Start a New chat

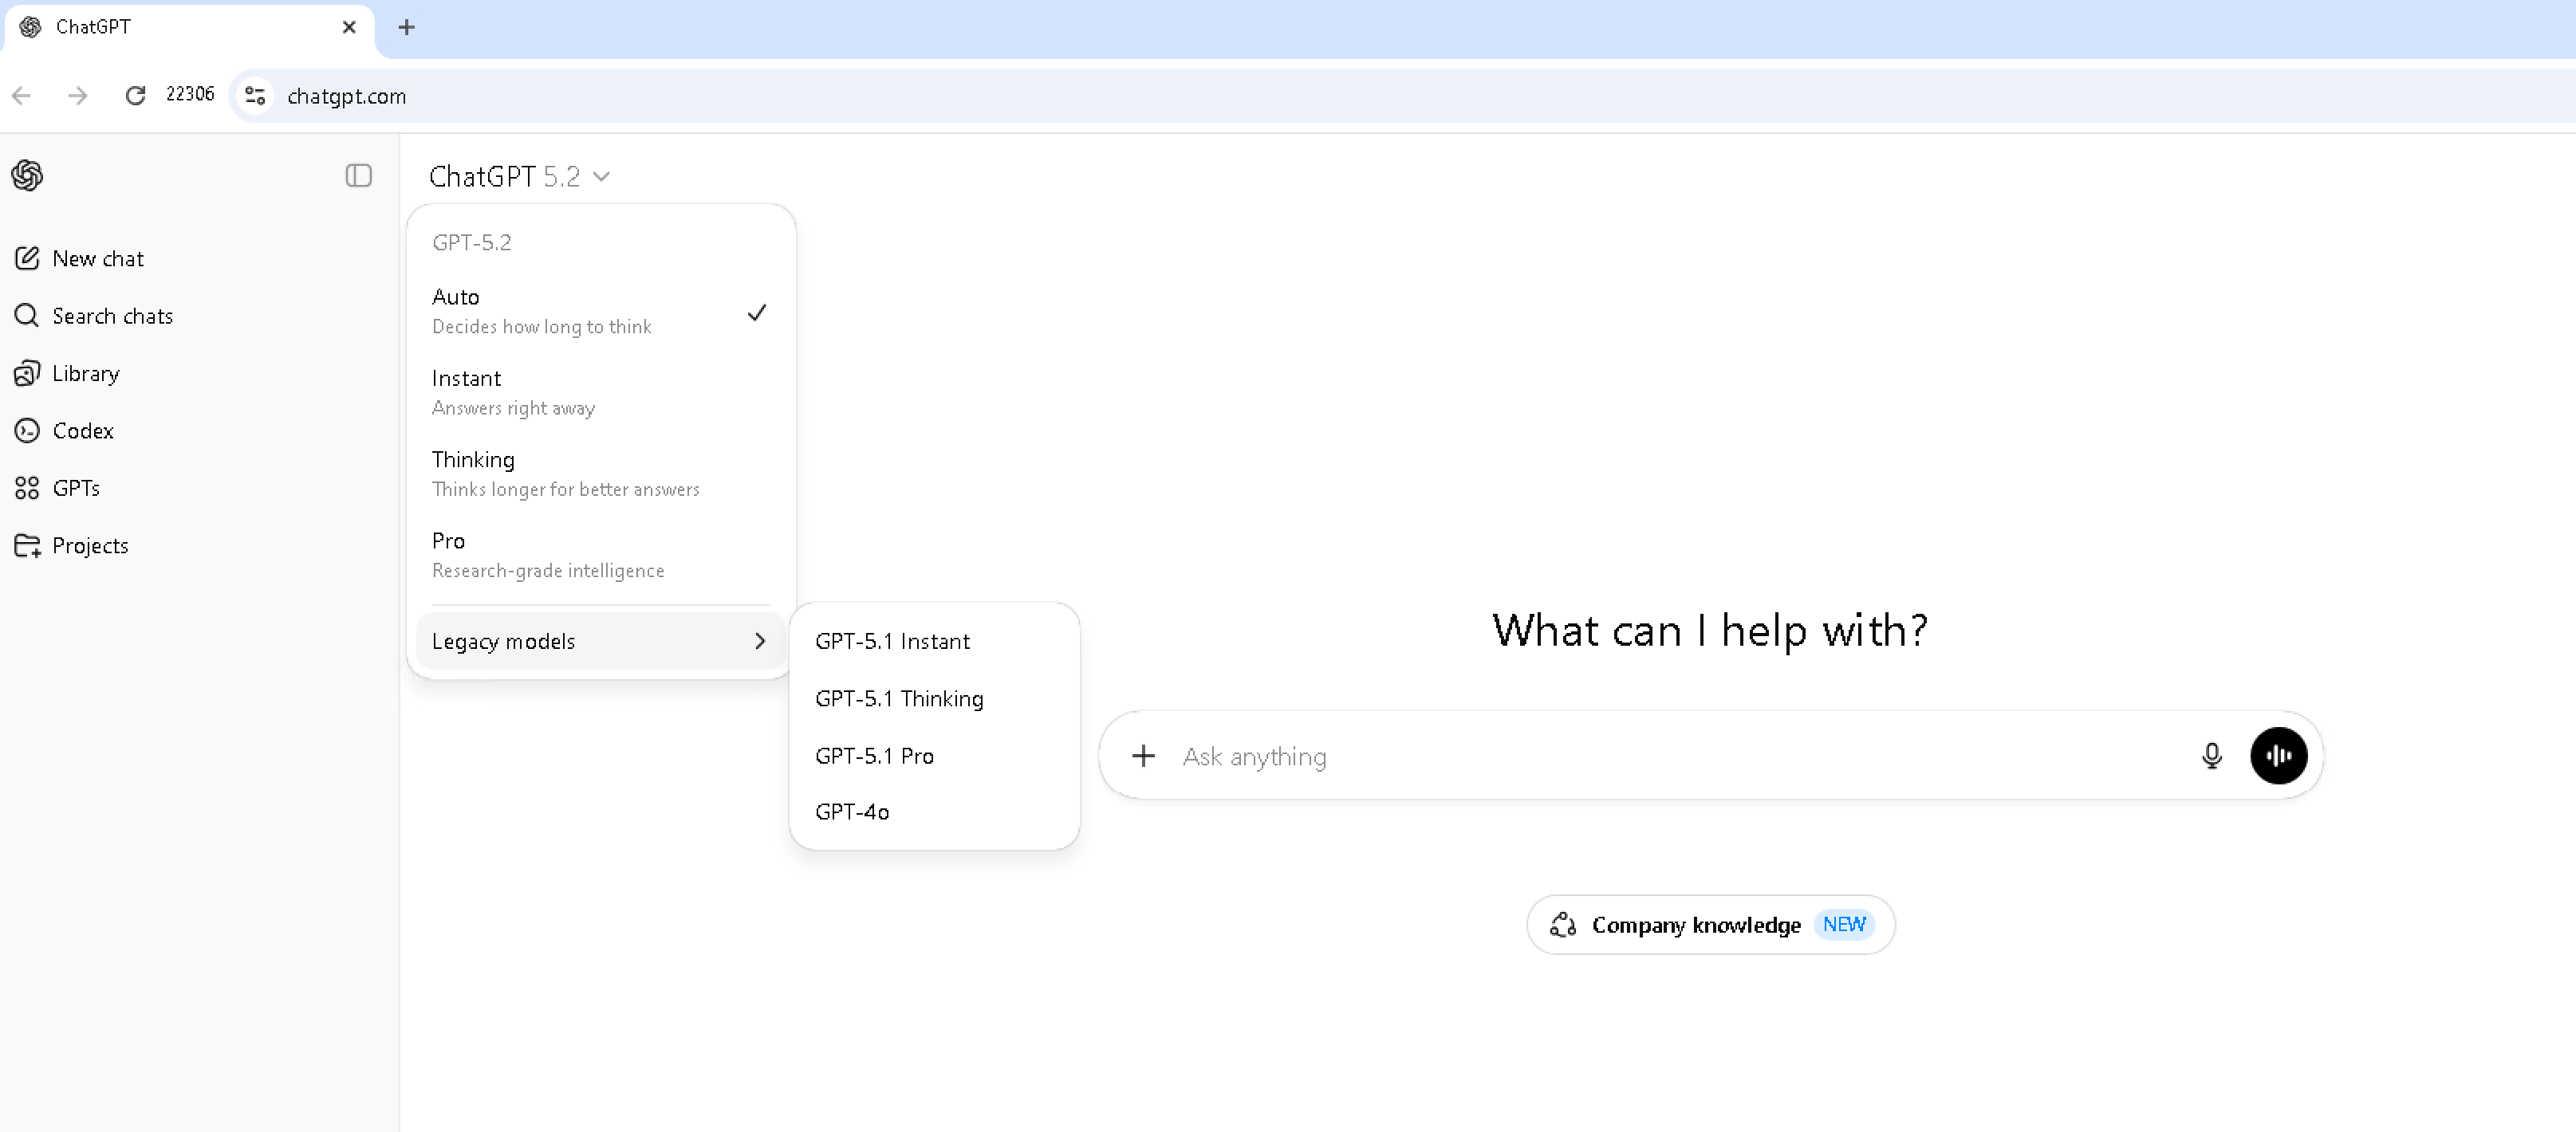click(x=97, y=259)
